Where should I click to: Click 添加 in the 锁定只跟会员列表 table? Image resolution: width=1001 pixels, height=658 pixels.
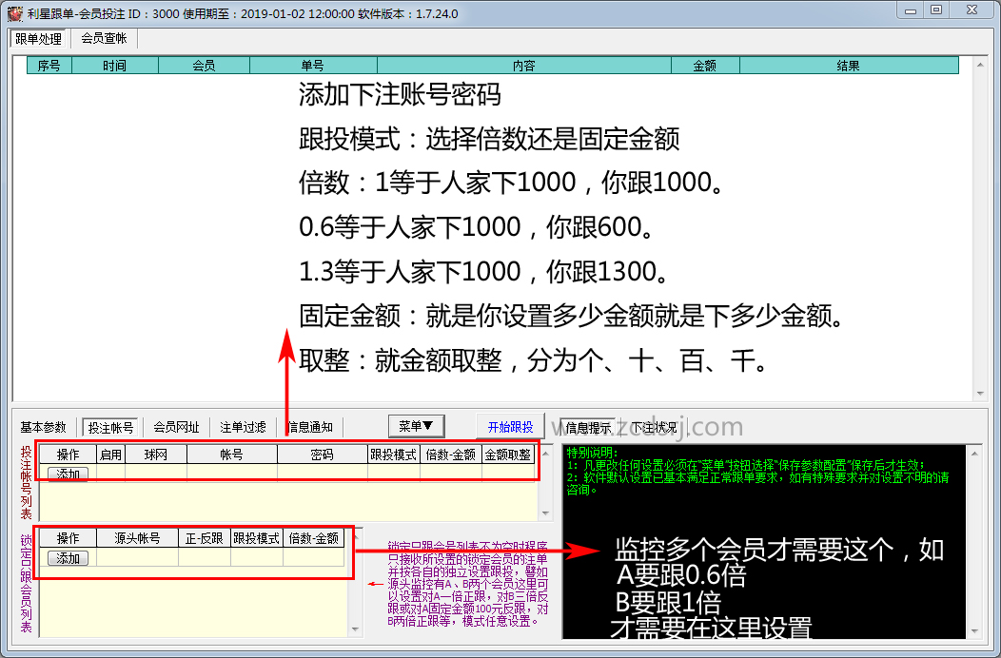coord(69,558)
